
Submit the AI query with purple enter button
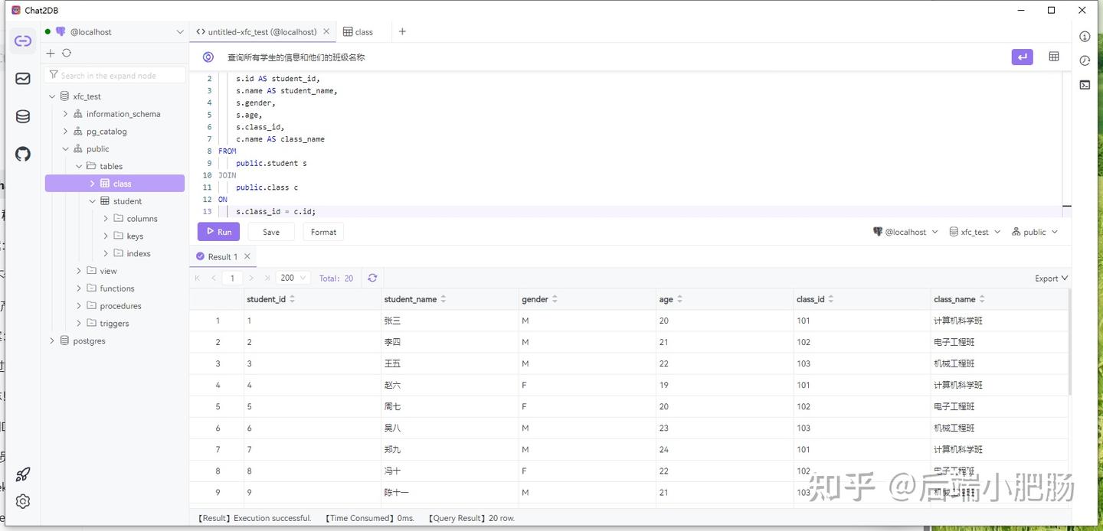pos(1022,57)
